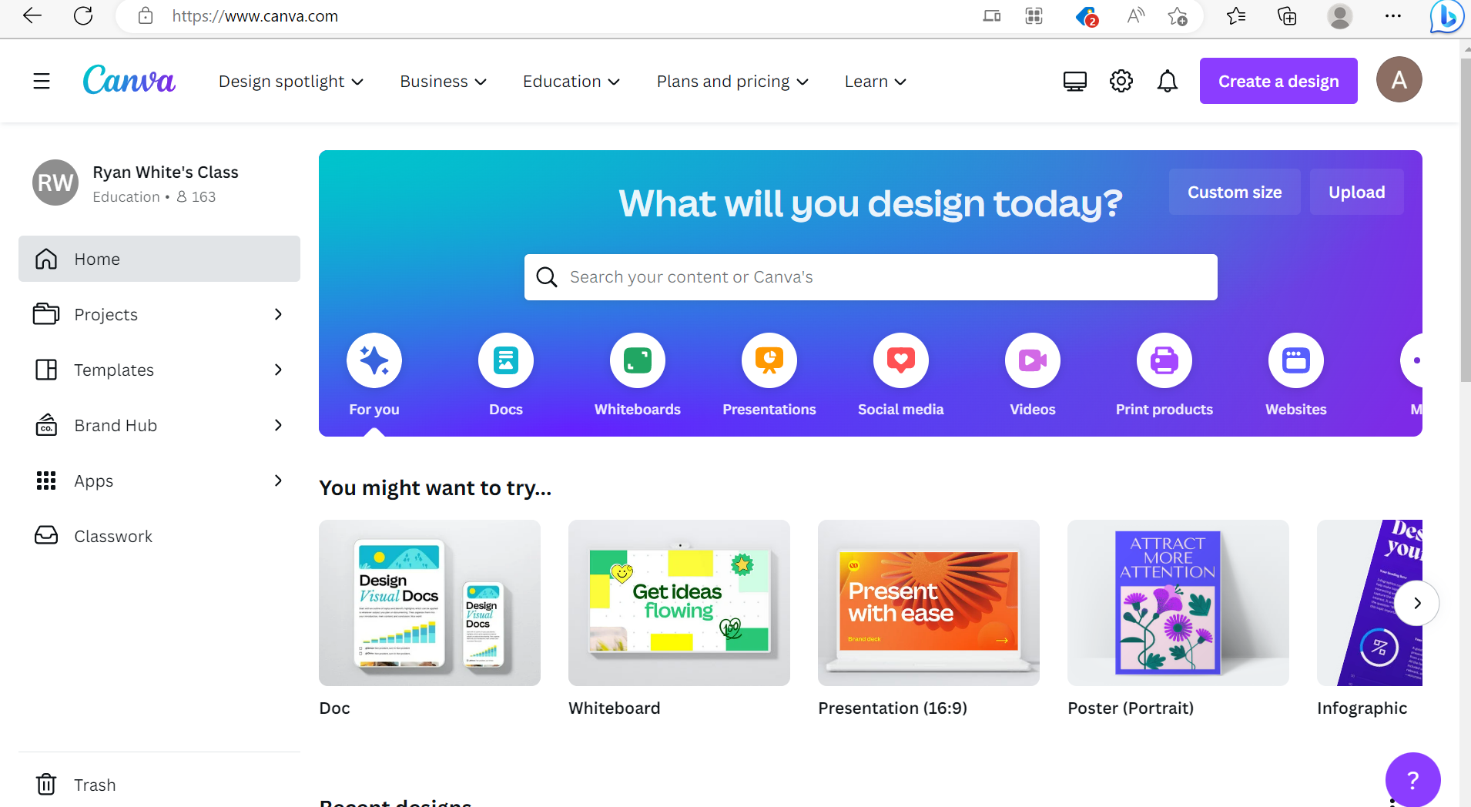Click the Upload button
1471x807 pixels.
point(1356,192)
